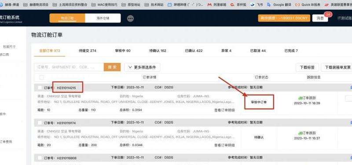Select the 待确认 162 tab
The height and width of the screenshot is (165, 352).
point(158,51)
